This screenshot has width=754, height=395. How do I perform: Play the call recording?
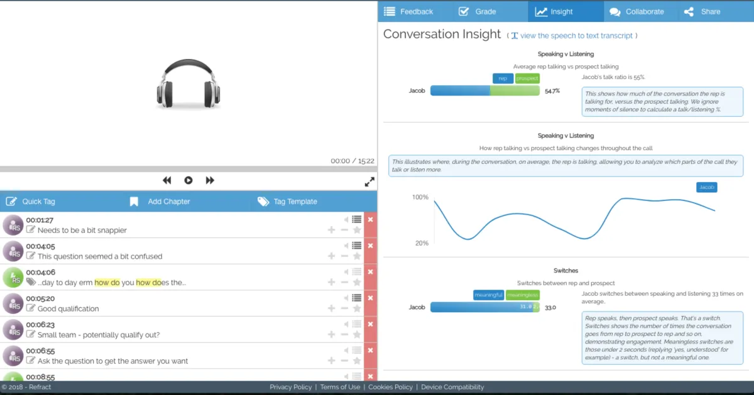click(188, 180)
